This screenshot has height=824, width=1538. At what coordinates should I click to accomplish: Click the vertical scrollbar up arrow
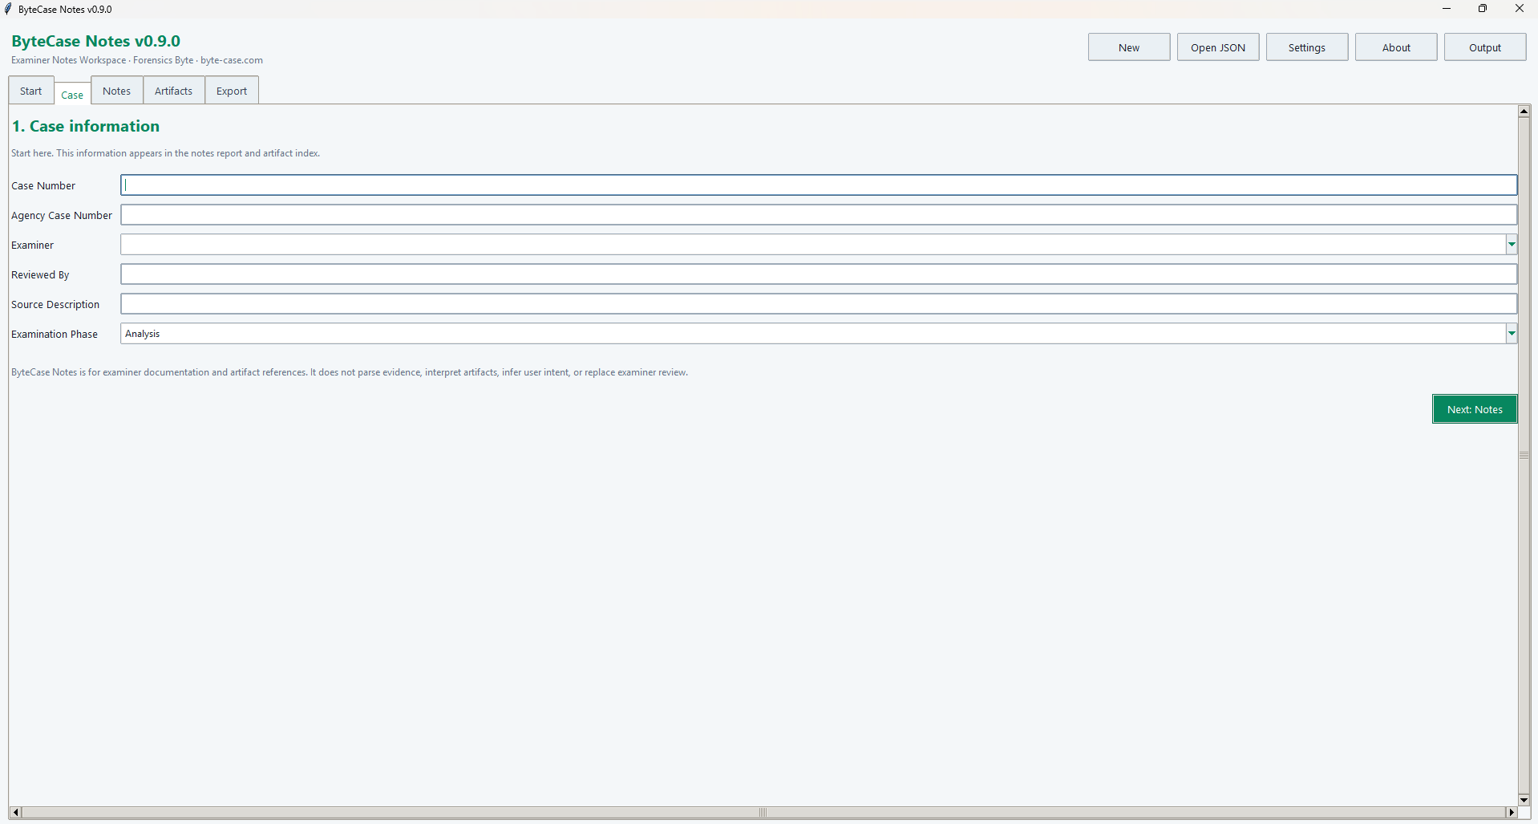click(1524, 112)
